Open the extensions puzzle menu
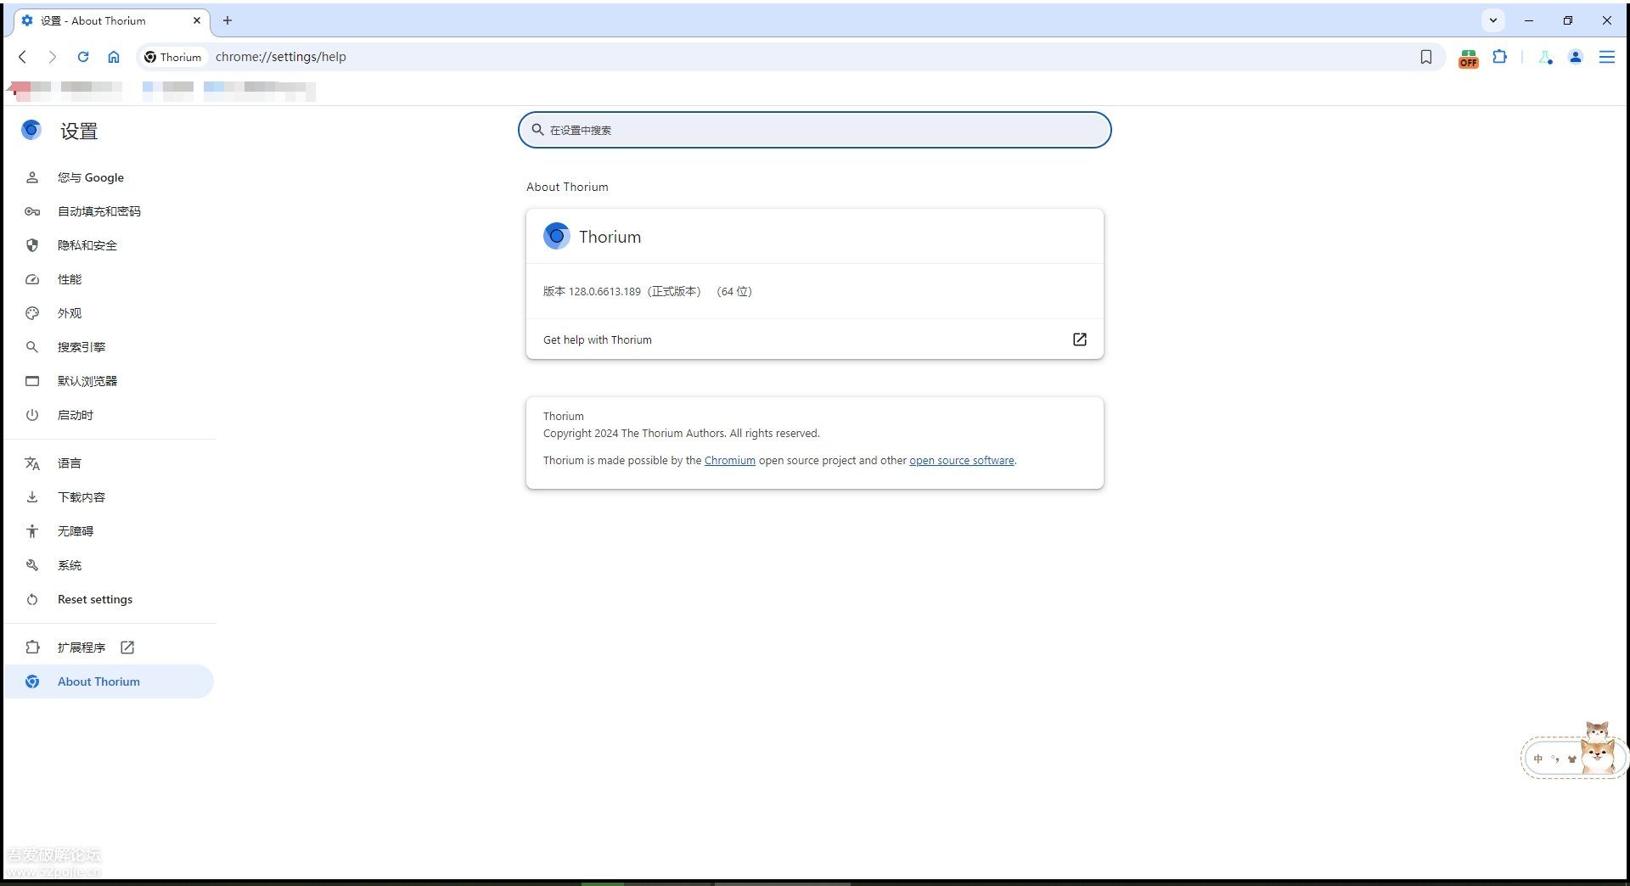The image size is (1630, 886). 1500,57
